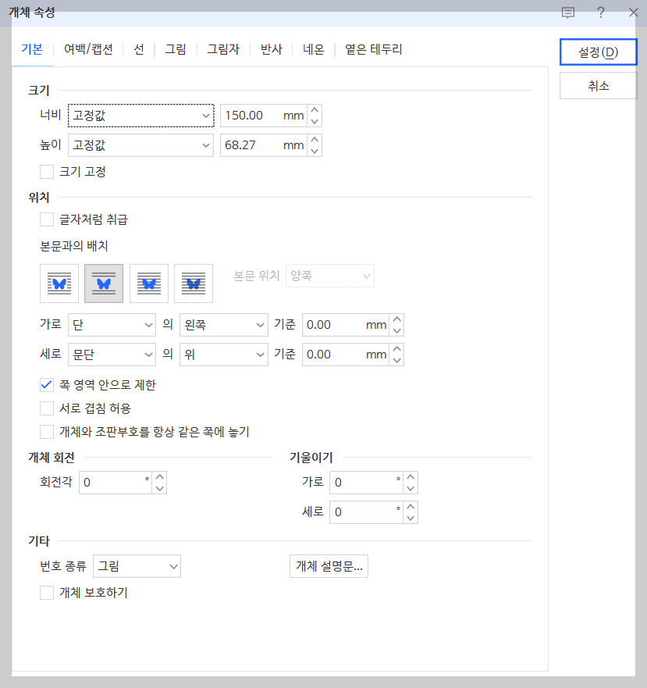Click the comment icon in the title bar

(567, 12)
